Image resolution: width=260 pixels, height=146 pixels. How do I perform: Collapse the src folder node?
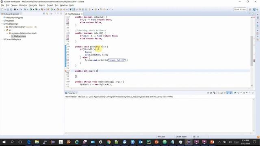pos(4,30)
